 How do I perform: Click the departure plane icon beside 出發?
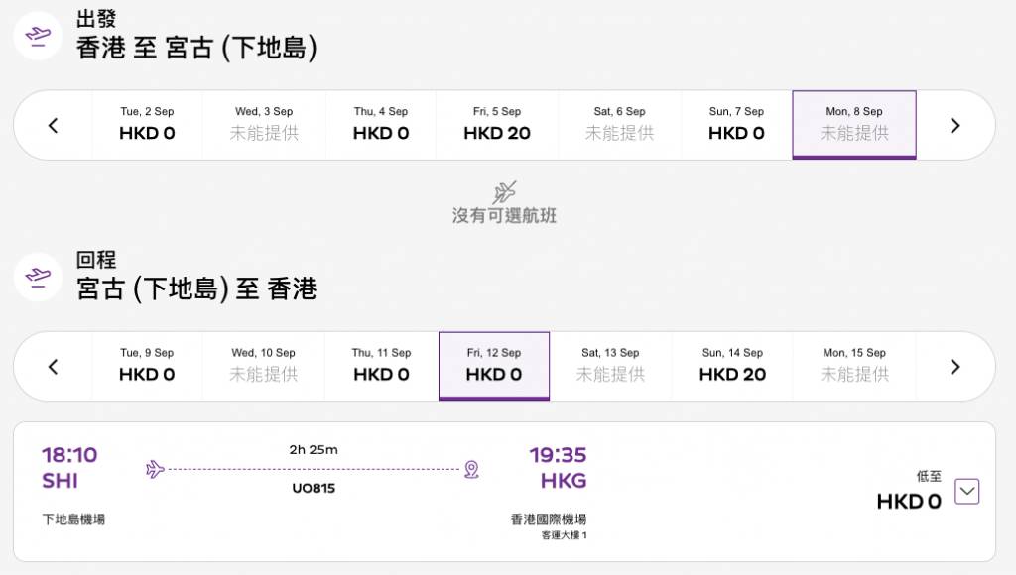point(38,36)
